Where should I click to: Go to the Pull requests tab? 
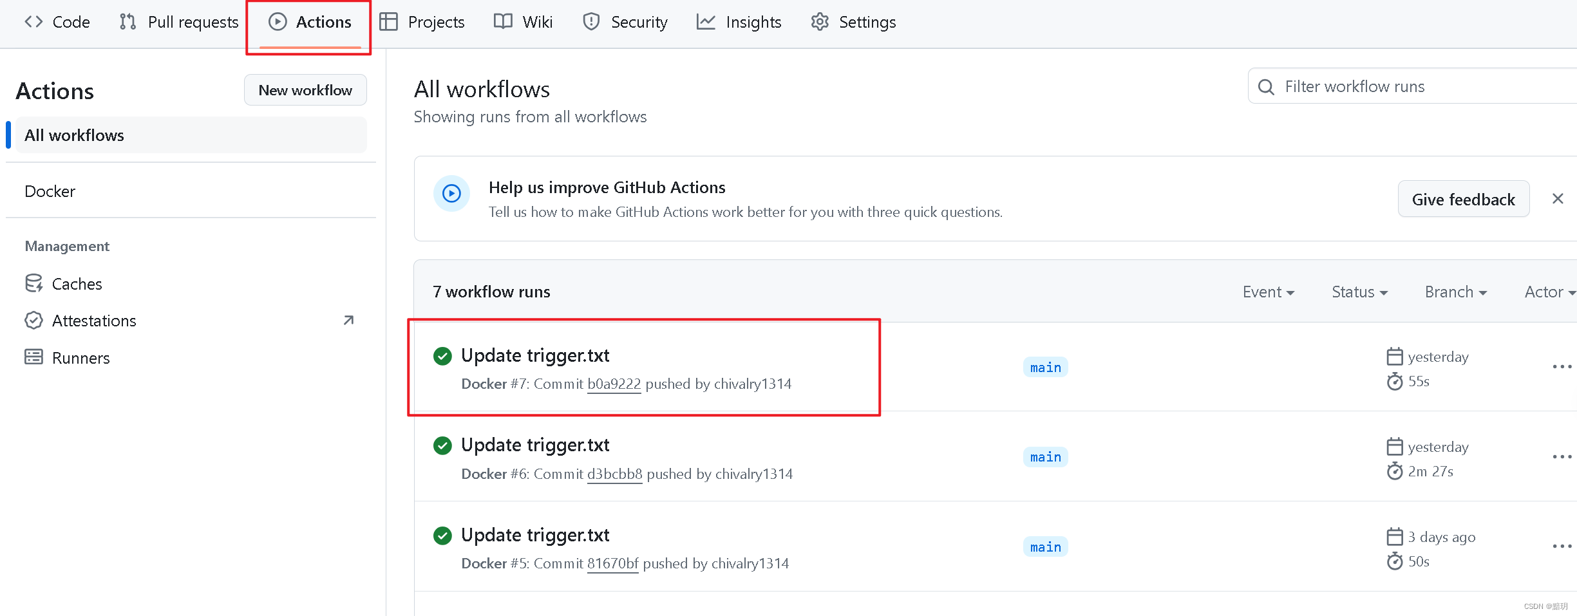tap(179, 22)
